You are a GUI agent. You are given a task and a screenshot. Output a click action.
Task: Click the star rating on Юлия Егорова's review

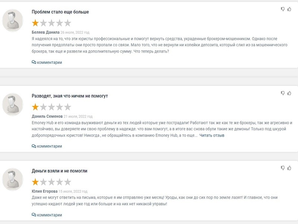point(51,182)
